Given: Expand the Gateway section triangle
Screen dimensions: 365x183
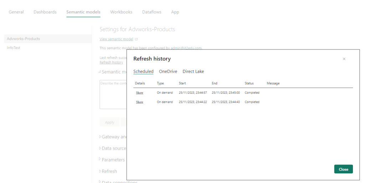Looking at the screenshot, I should click(x=100, y=137).
